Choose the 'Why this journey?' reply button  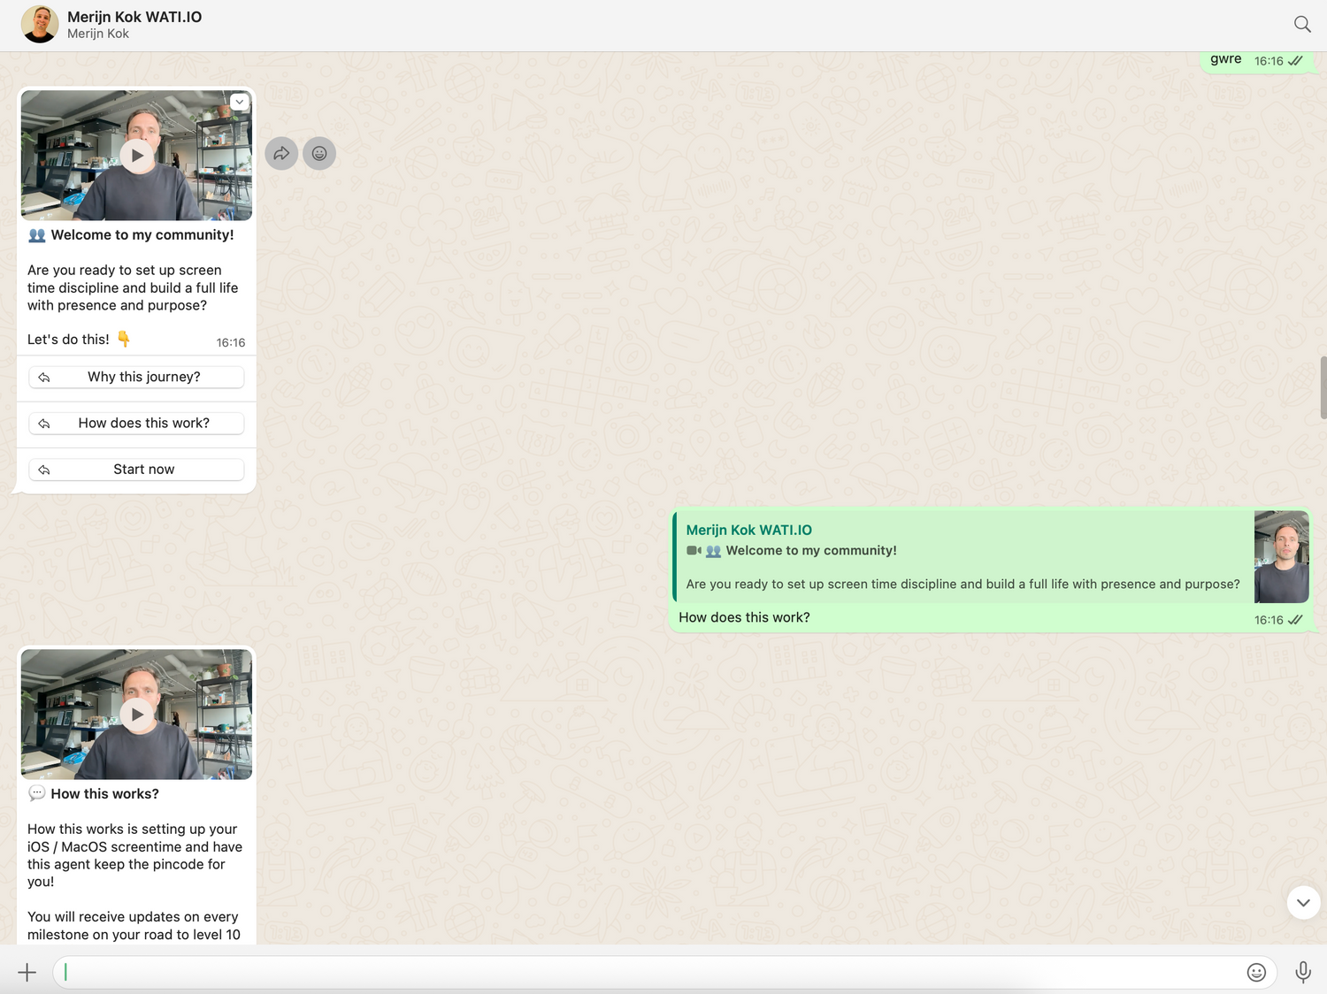click(136, 377)
